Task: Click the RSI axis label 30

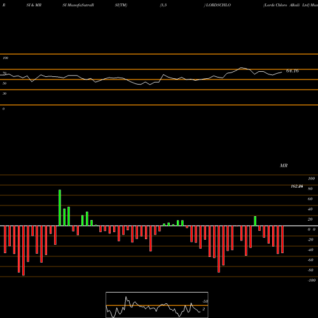Action: pyautogui.click(x=4, y=93)
